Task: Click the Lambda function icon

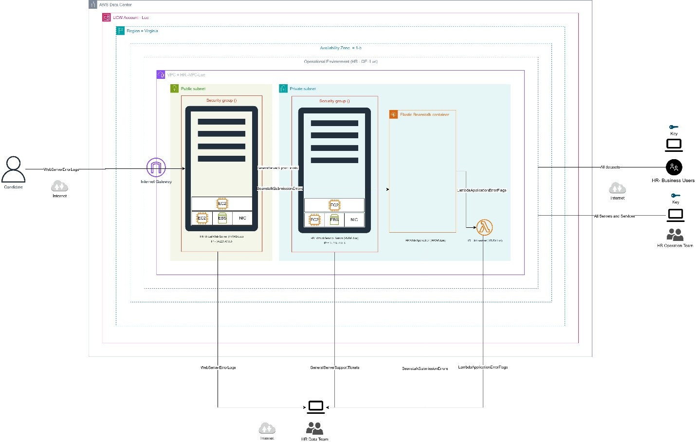Action: pos(484,227)
